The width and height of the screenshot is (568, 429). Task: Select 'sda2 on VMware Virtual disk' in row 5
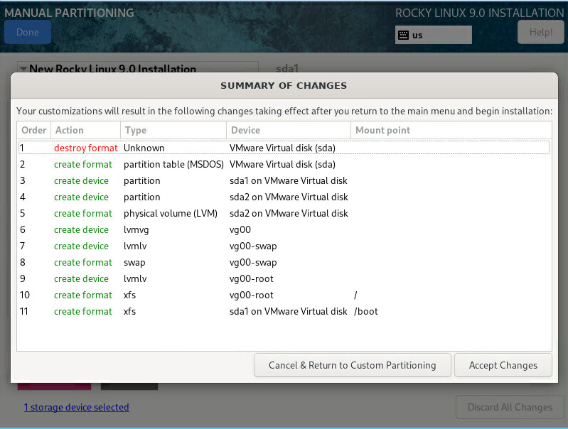pyautogui.click(x=289, y=214)
